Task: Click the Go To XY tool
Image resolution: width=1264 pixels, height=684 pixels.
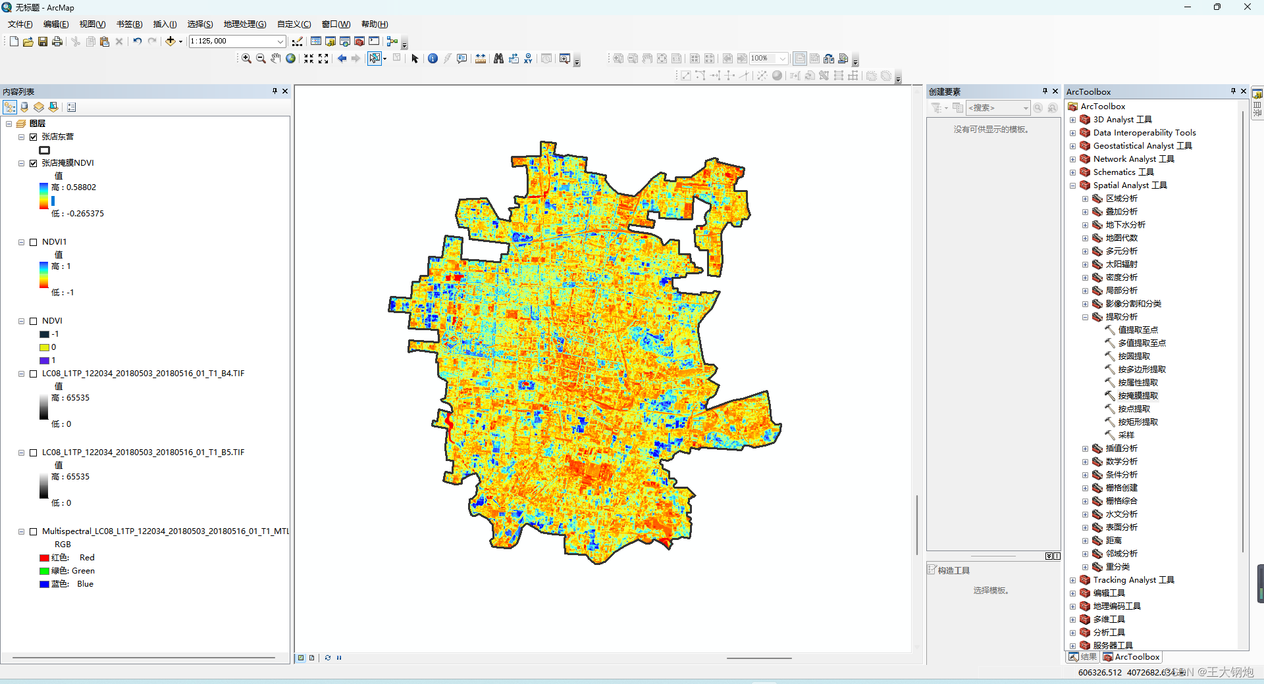Action: [x=528, y=59]
